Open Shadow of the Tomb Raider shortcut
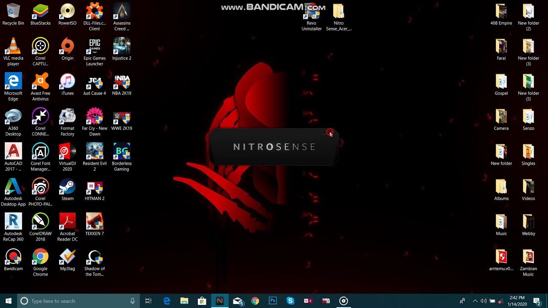The height and width of the screenshot is (308, 548). click(95, 263)
